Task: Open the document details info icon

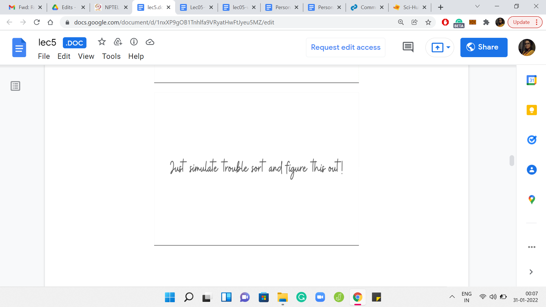Action: pyautogui.click(x=134, y=42)
